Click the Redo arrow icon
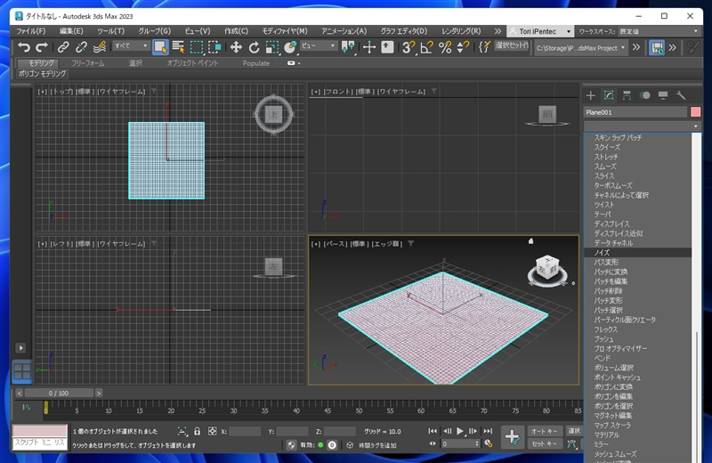The height and width of the screenshot is (463, 712). (42, 47)
